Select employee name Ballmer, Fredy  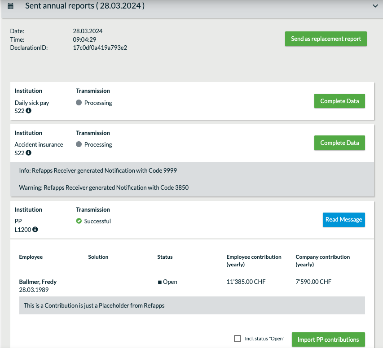coord(38,282)
